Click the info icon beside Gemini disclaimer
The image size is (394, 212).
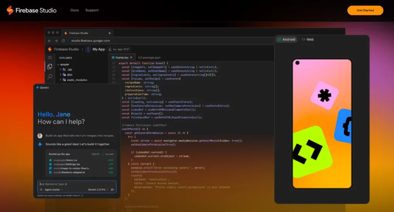click(x=82, y=195)
